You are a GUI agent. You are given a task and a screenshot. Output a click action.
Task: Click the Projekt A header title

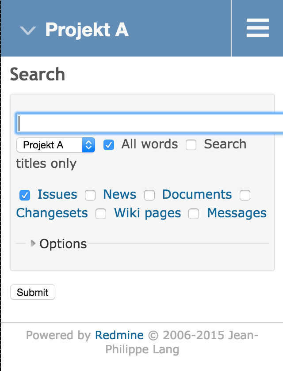tap(87, 30)
